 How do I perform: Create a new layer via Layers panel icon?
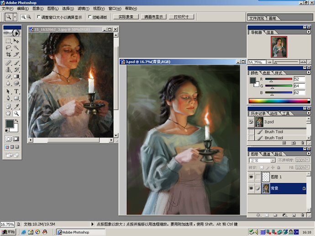(x=294, y=215)
